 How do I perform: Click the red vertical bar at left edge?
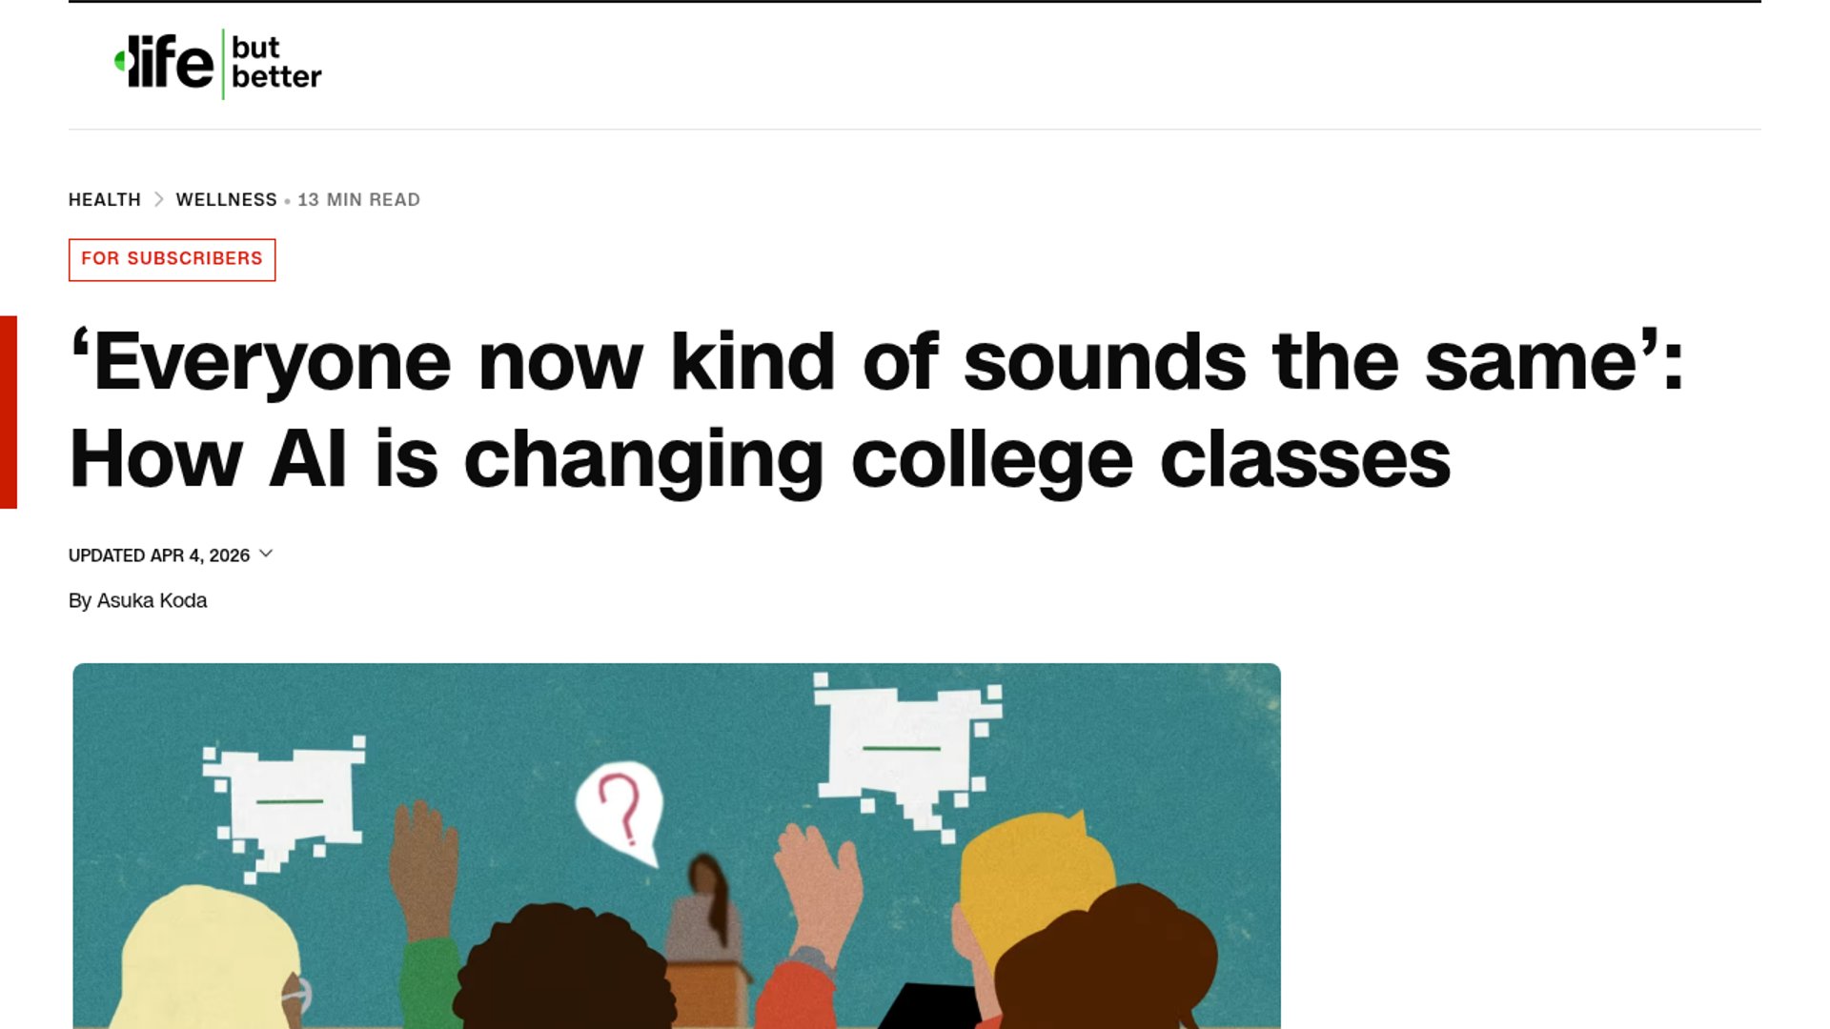(x=9, y=412)
